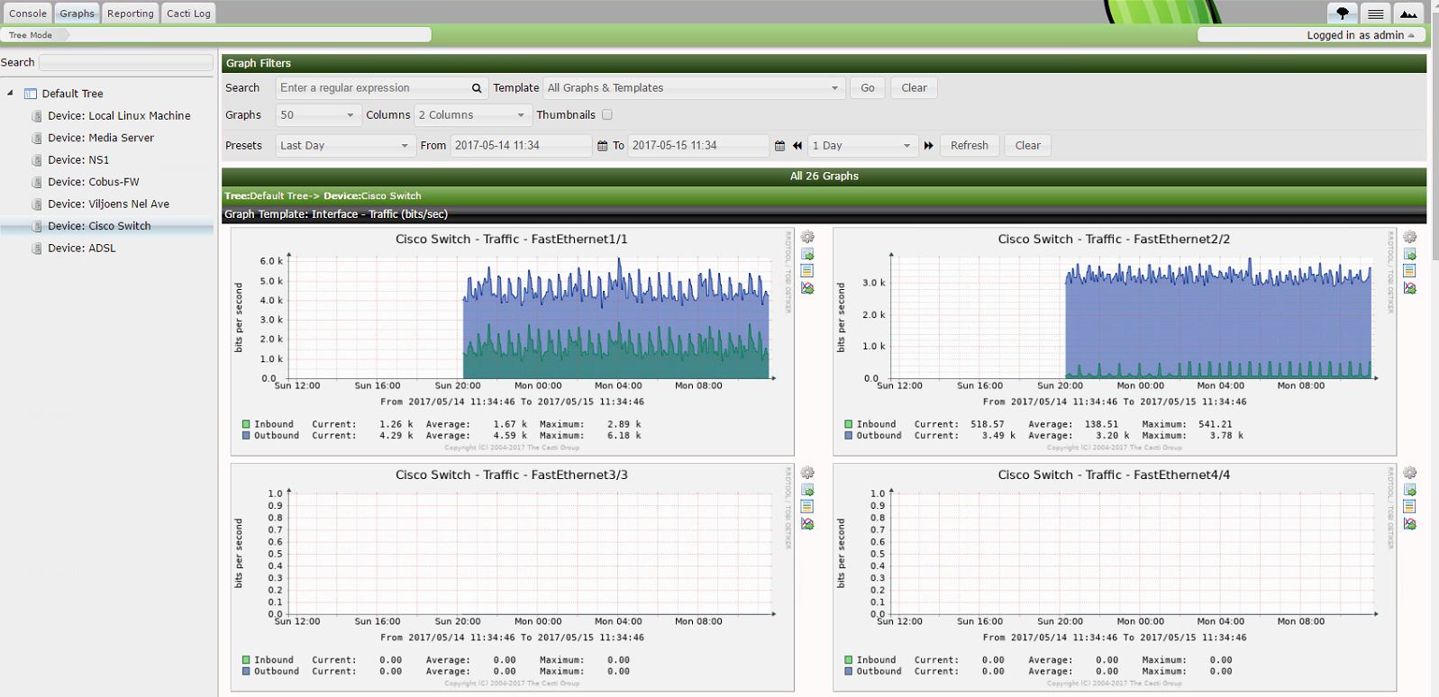Click page-with-arrow export icon beside FastEthernet2/2 graph
This screenshot has width=1439, height=697.
tap(1409, 255)
